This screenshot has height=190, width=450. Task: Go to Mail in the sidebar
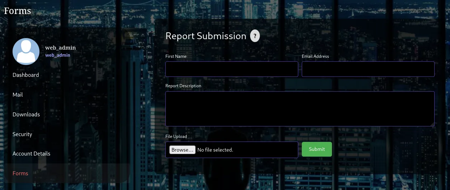tap(18, 95)
